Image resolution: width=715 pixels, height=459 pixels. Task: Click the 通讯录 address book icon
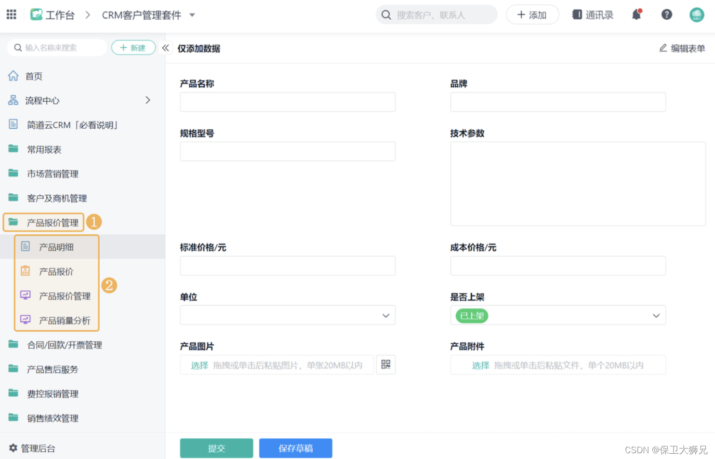pos(577,14)
